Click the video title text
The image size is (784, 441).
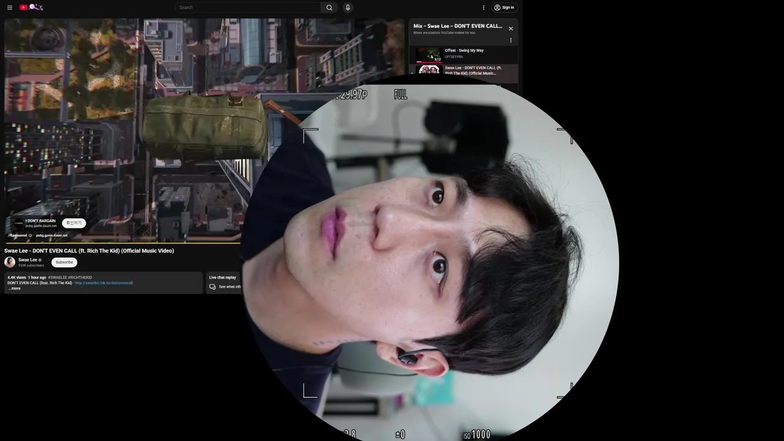point(89,251)
